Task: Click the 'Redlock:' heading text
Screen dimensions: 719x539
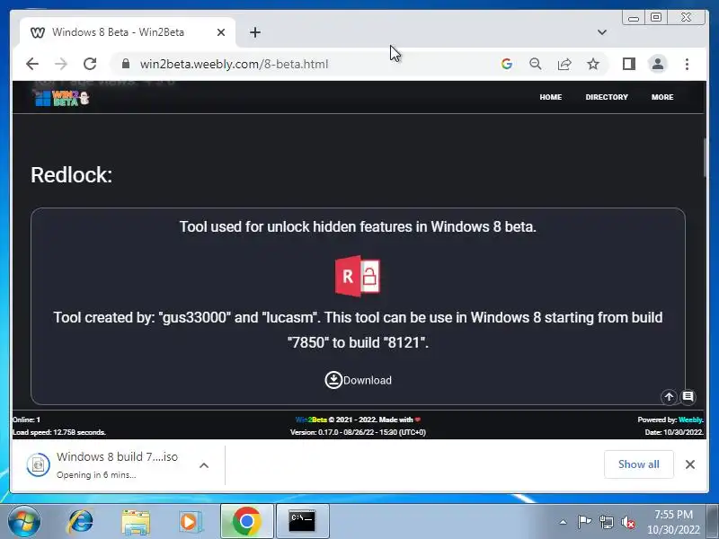Action: 72,174
